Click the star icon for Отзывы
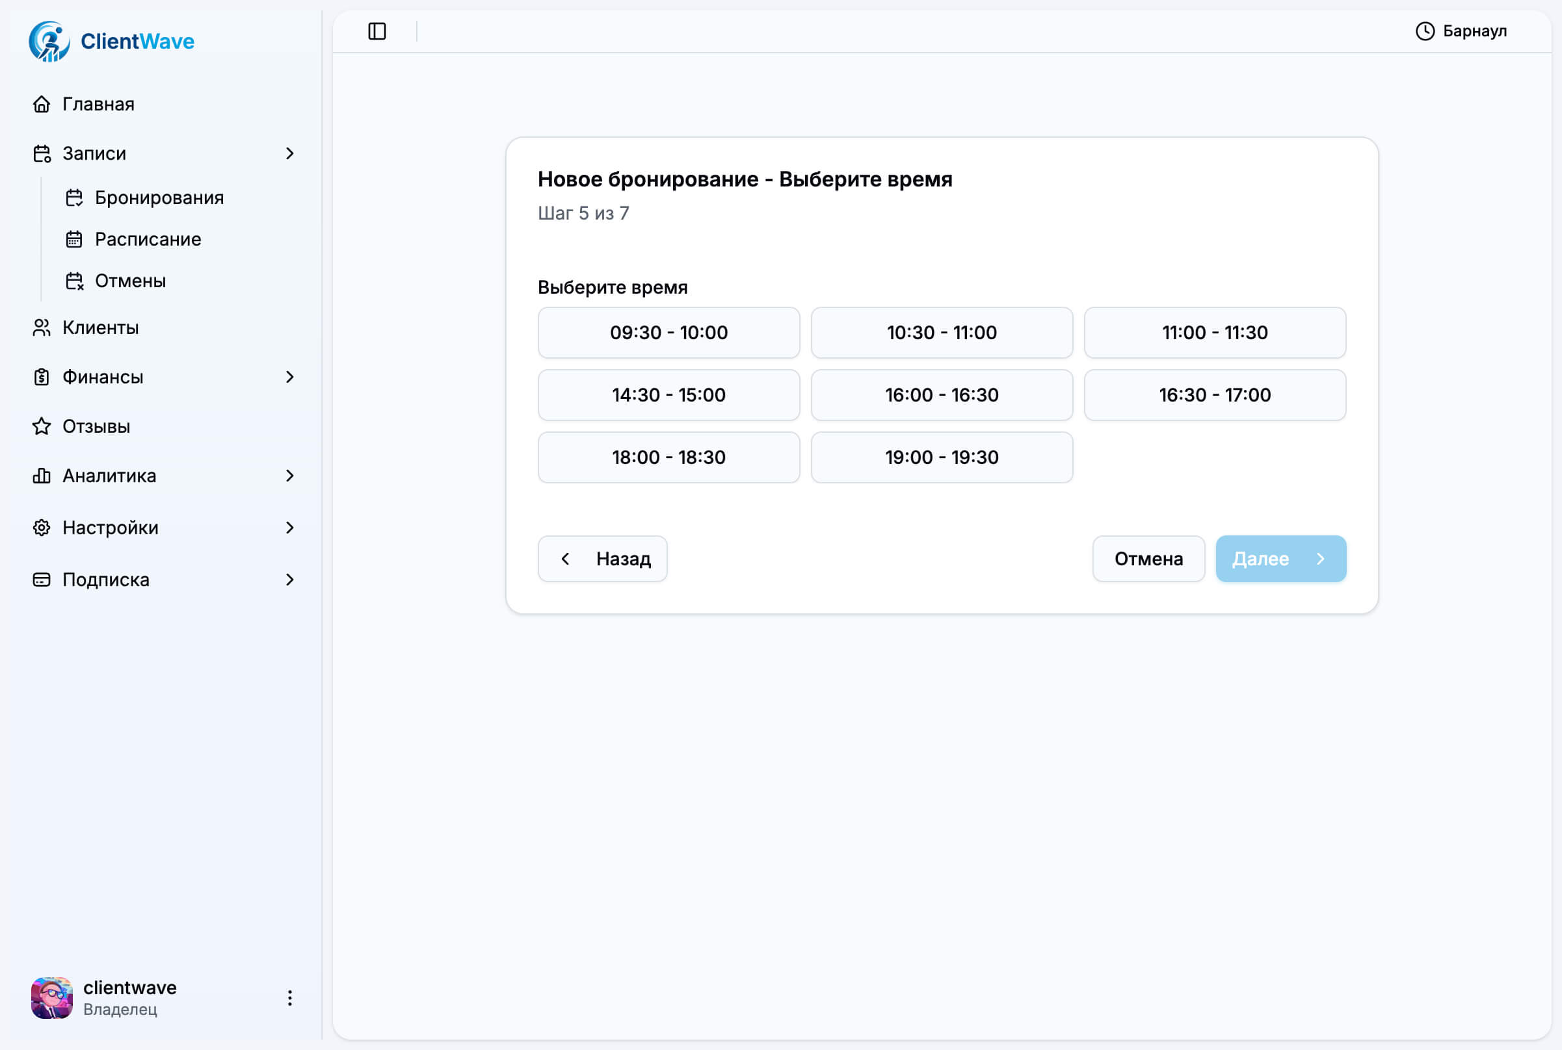The image size is (1562, 1050). pos(42,426)
